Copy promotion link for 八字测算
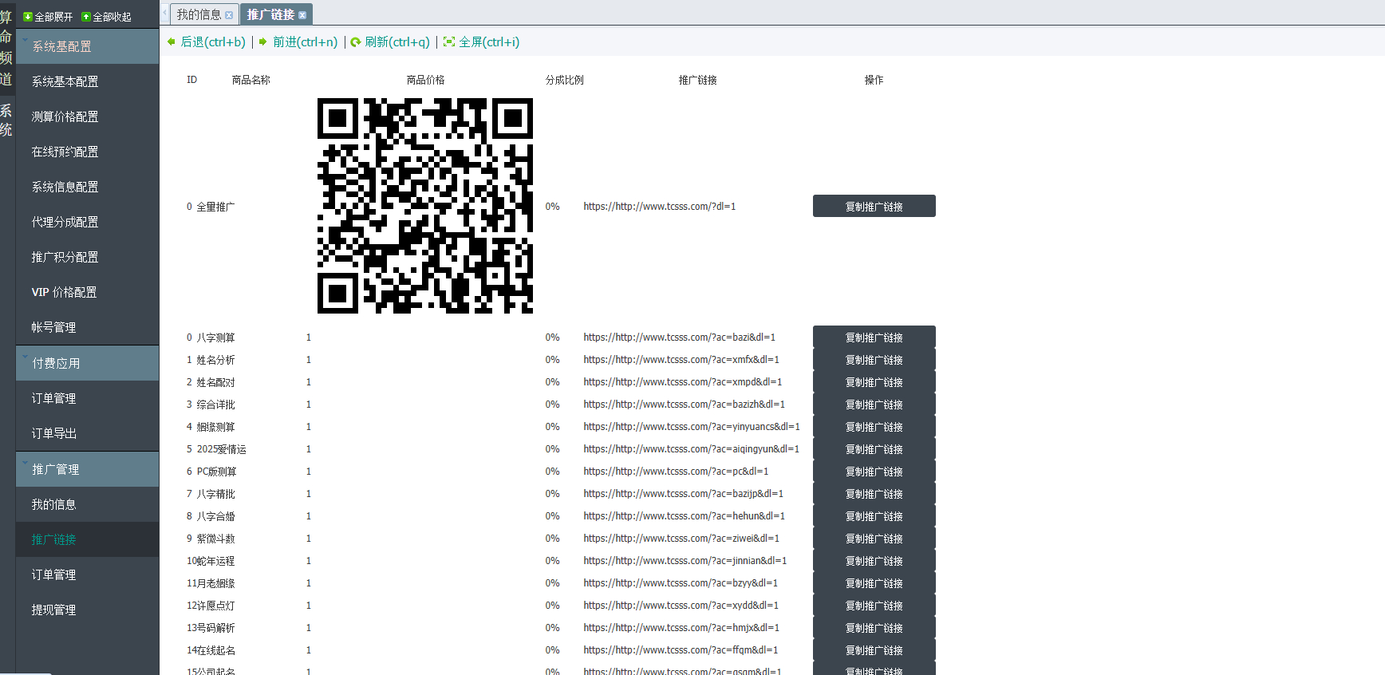This screenshot has height=675, width=1385. tap(874, 337)
